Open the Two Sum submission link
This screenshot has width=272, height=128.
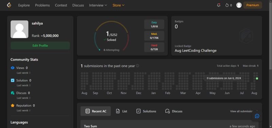click(90, 126)
